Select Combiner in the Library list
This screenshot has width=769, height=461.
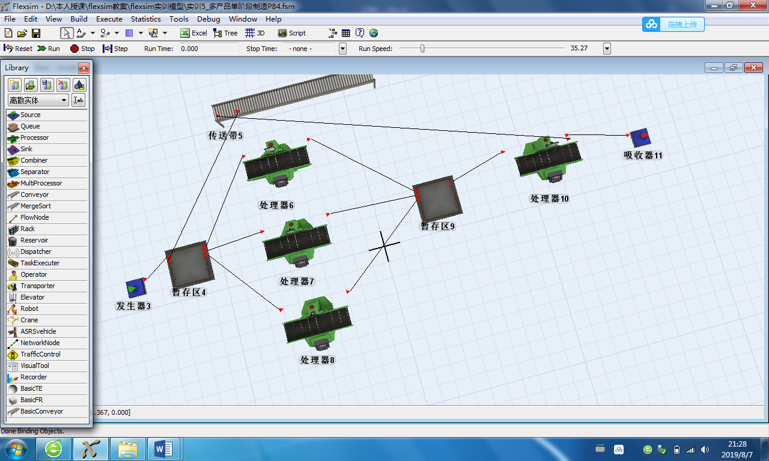[47, 160]
